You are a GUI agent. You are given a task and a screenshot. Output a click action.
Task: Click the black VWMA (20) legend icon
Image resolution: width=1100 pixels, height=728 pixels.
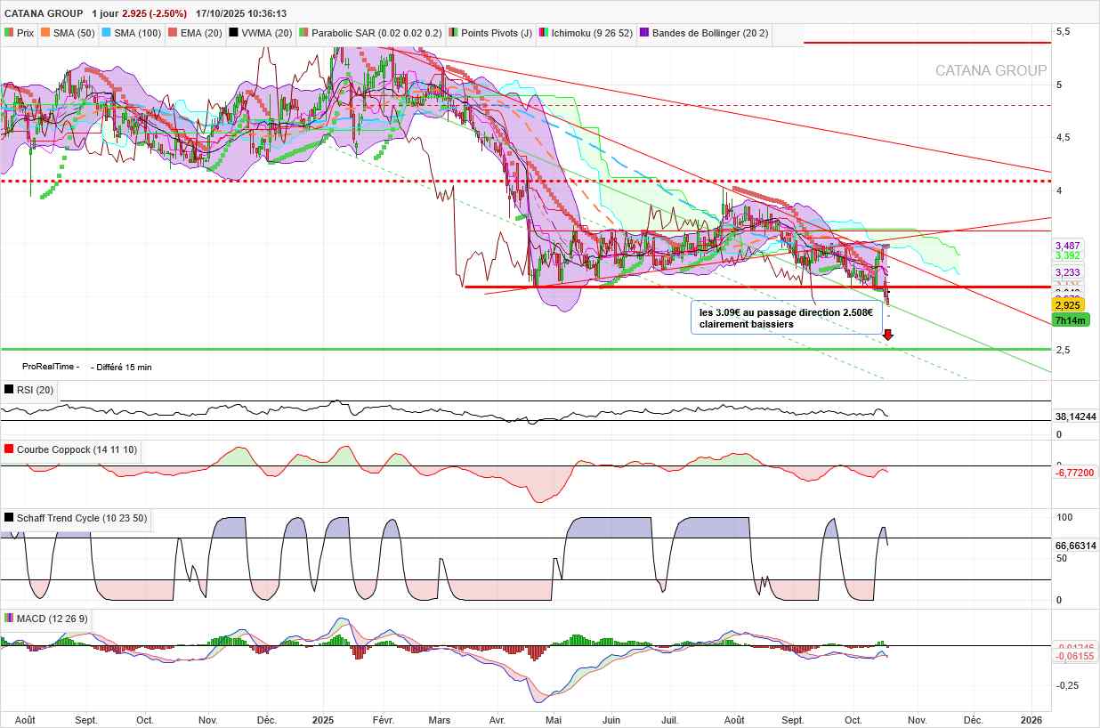[x=234, y=33]
